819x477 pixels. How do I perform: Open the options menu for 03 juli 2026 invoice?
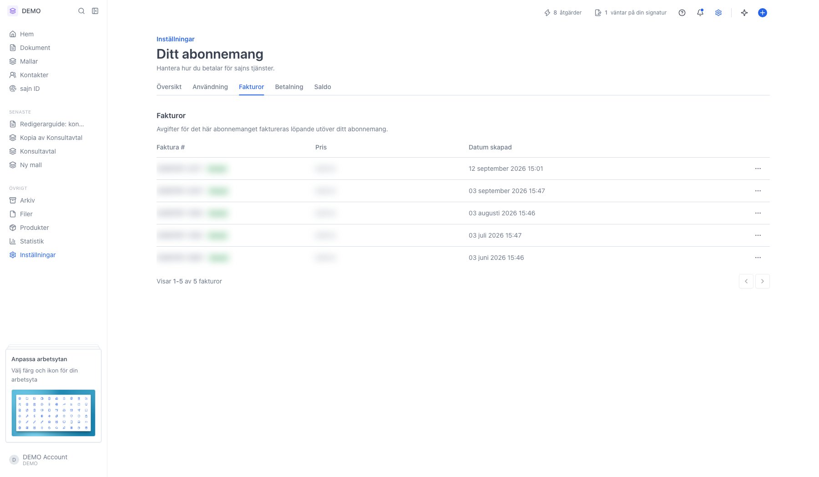tap(758, 235)
